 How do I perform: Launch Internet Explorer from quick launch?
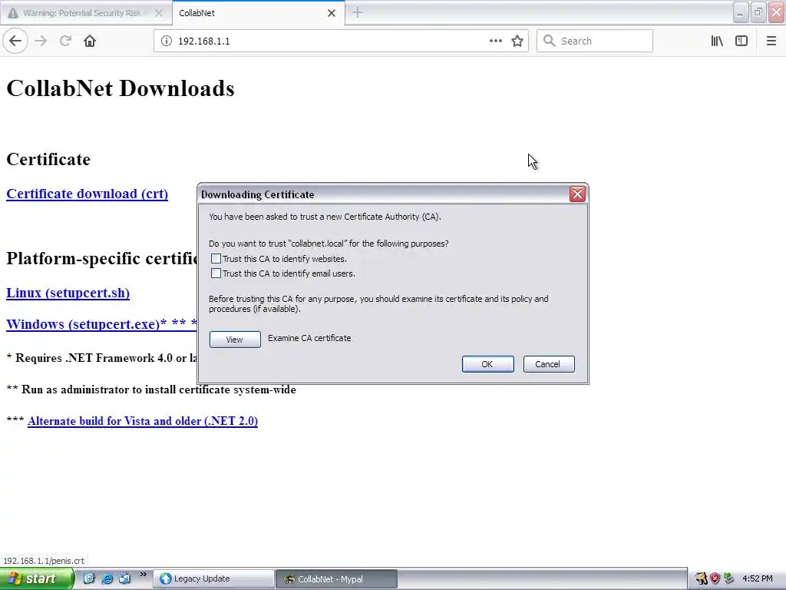pos(107,578)
